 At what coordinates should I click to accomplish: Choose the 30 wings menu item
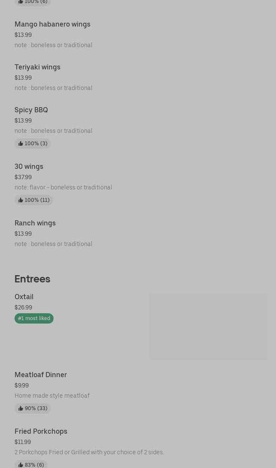[x=29, y=166]
